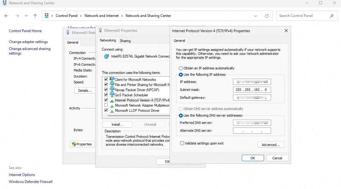Image resolution: width=341 pixels, height=189 pixels.
Task: Open the Network and Internet breadcrumb
Action: coord(102,16)
